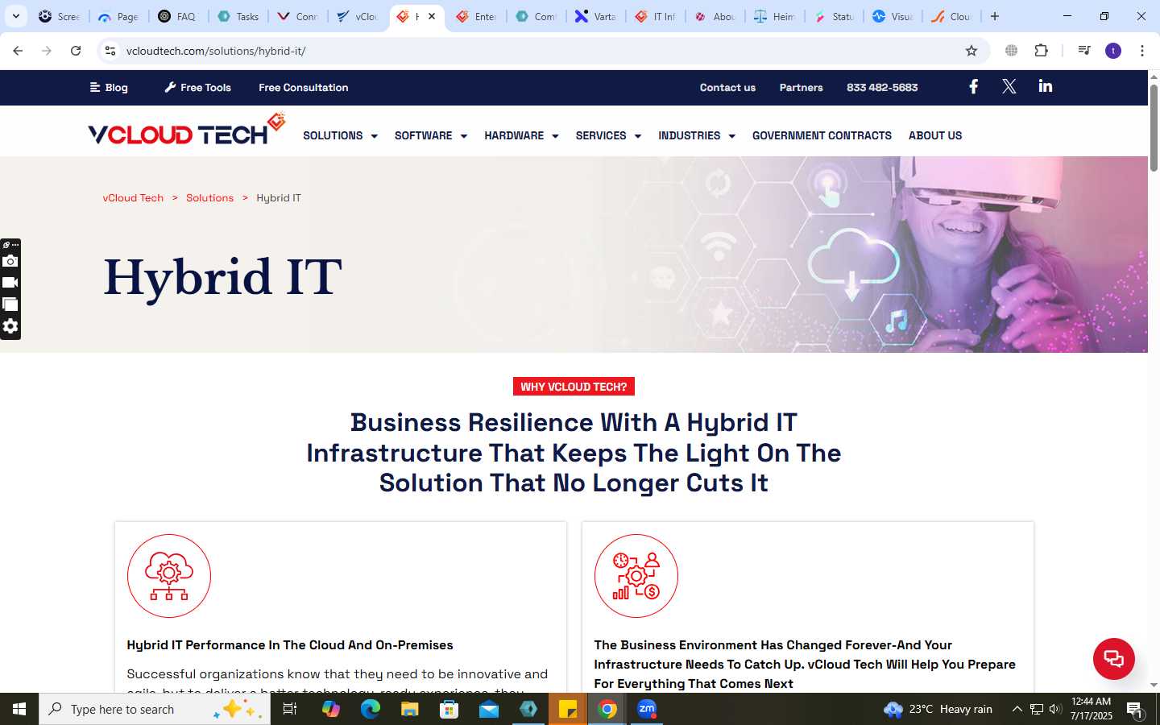The height and width of the screenshot is (725, 1160).
Task: Open the media control icon in Chrome toolbar
Action: [x=1083, y=51]
